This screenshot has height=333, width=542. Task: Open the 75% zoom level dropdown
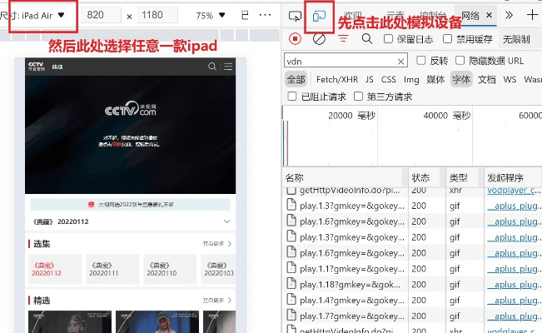tap(211, 16)
